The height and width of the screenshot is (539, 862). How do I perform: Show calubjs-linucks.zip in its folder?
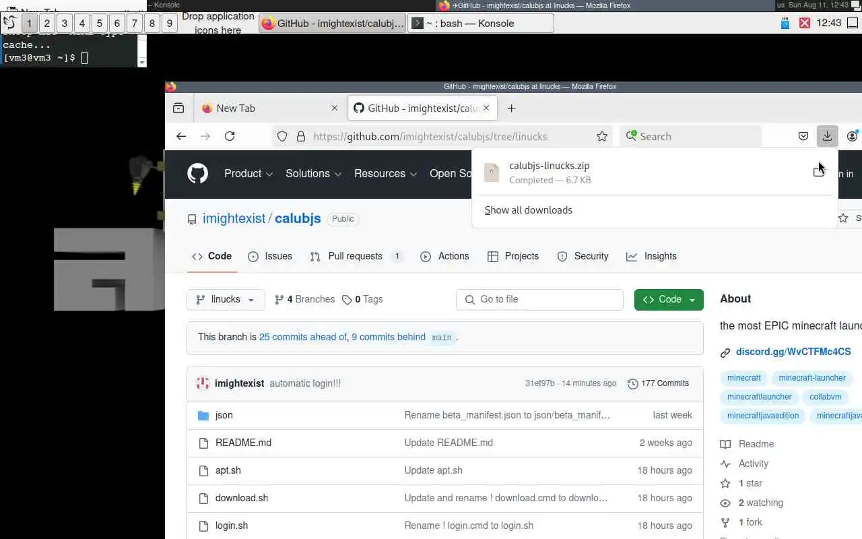click(x=818, y=172)
